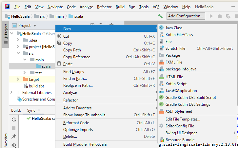Click the Cut scissors icon

pos(59,36)
